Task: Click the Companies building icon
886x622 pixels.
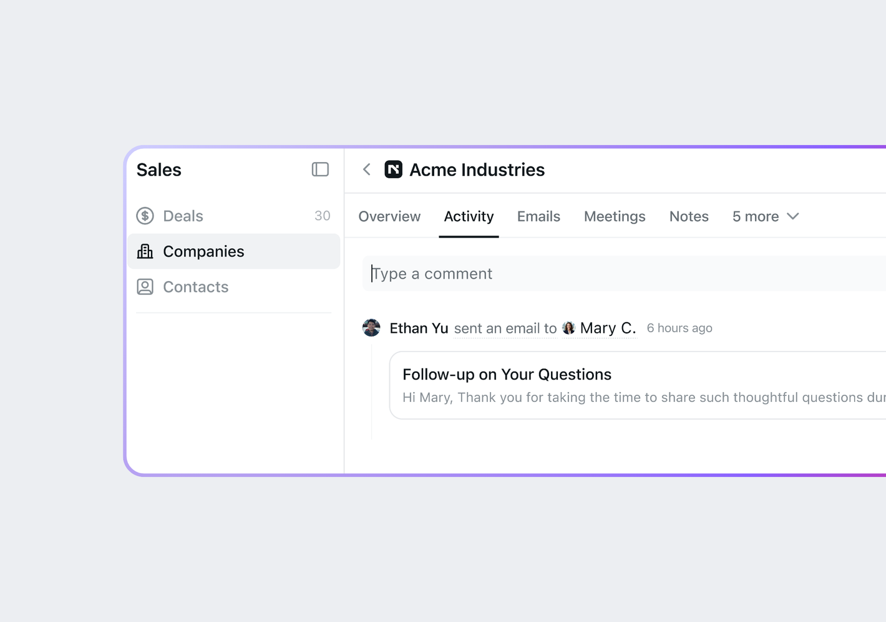Action: coord(145,251)
